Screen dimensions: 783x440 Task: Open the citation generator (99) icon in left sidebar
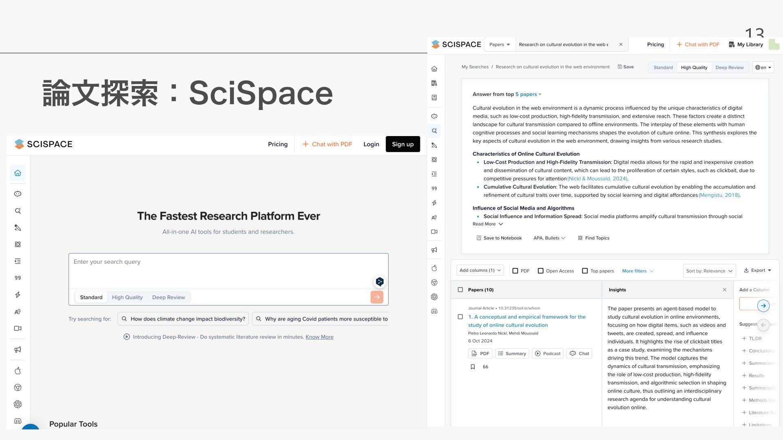coord(18,278)
